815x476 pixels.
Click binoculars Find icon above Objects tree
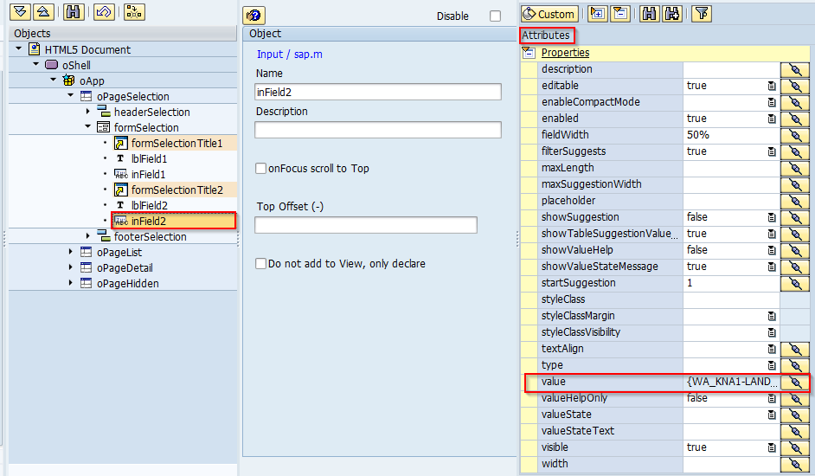(74, 12)
